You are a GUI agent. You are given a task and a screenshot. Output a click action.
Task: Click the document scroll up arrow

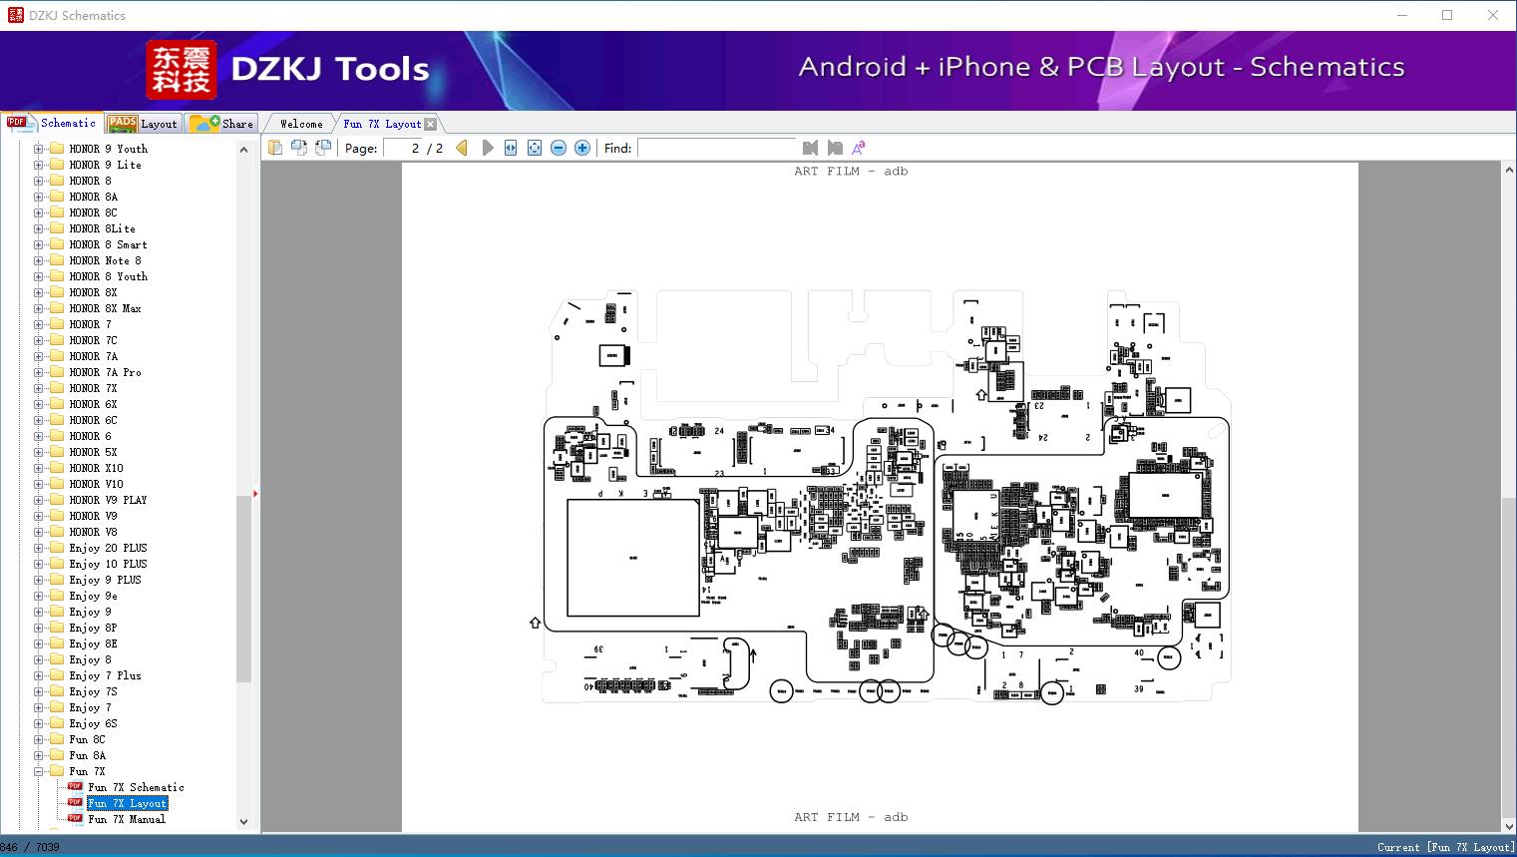[x=1508, y=171]
